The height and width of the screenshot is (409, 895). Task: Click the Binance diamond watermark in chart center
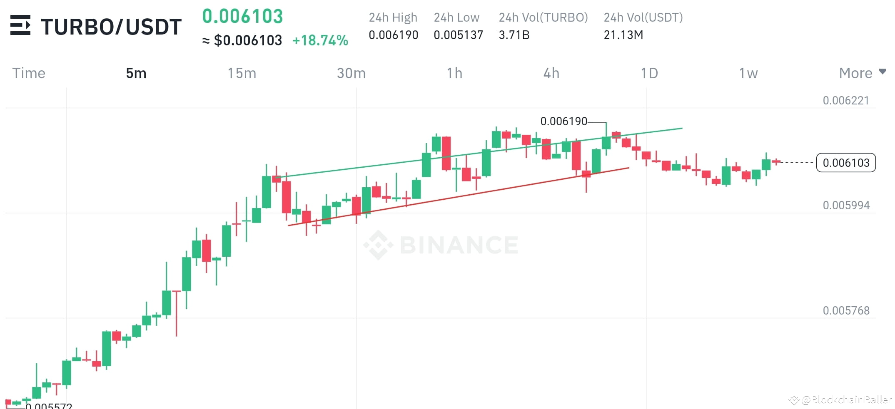pos(378,245)
